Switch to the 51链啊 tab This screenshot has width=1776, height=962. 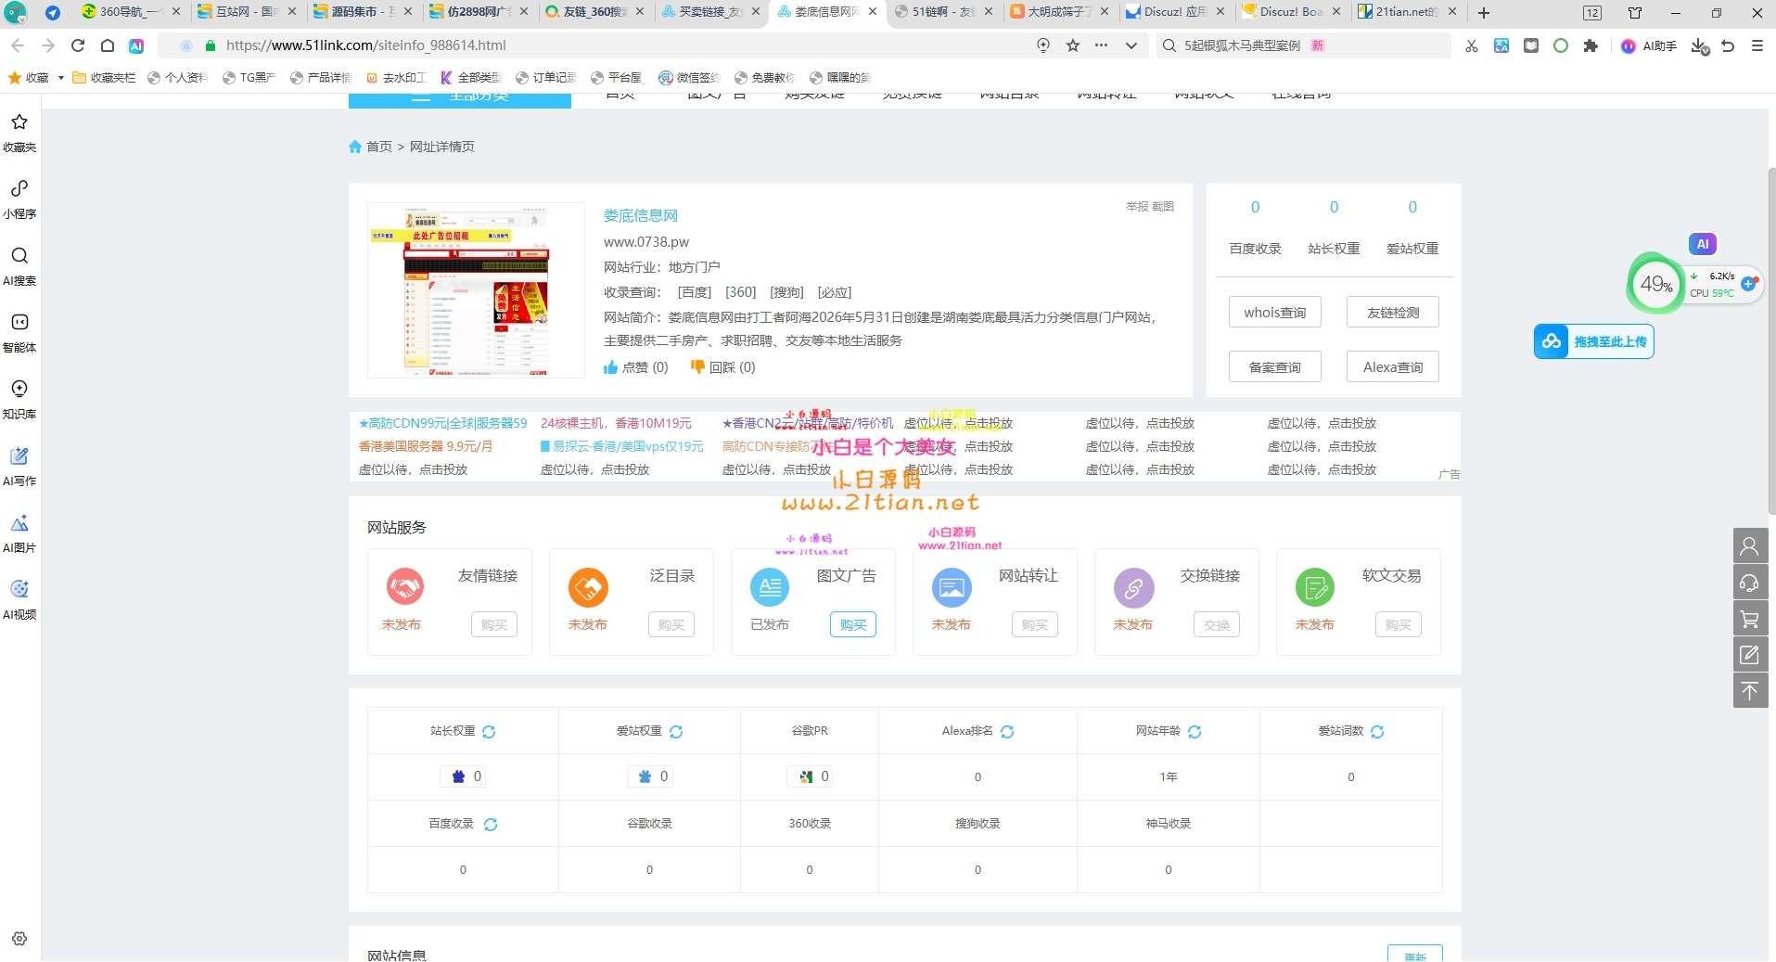pos(942,12)
